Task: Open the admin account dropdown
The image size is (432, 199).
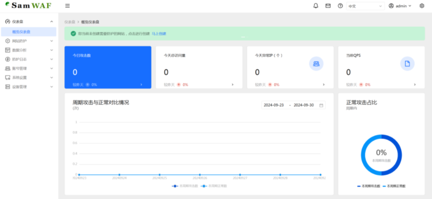Action: (400, 6)
